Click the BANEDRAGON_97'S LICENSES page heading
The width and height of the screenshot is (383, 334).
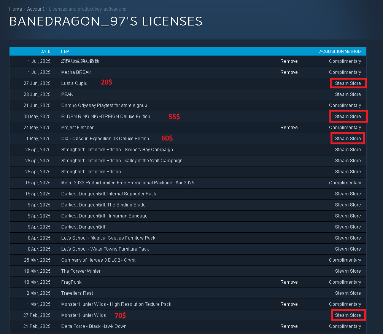click(x=106, y=21)
